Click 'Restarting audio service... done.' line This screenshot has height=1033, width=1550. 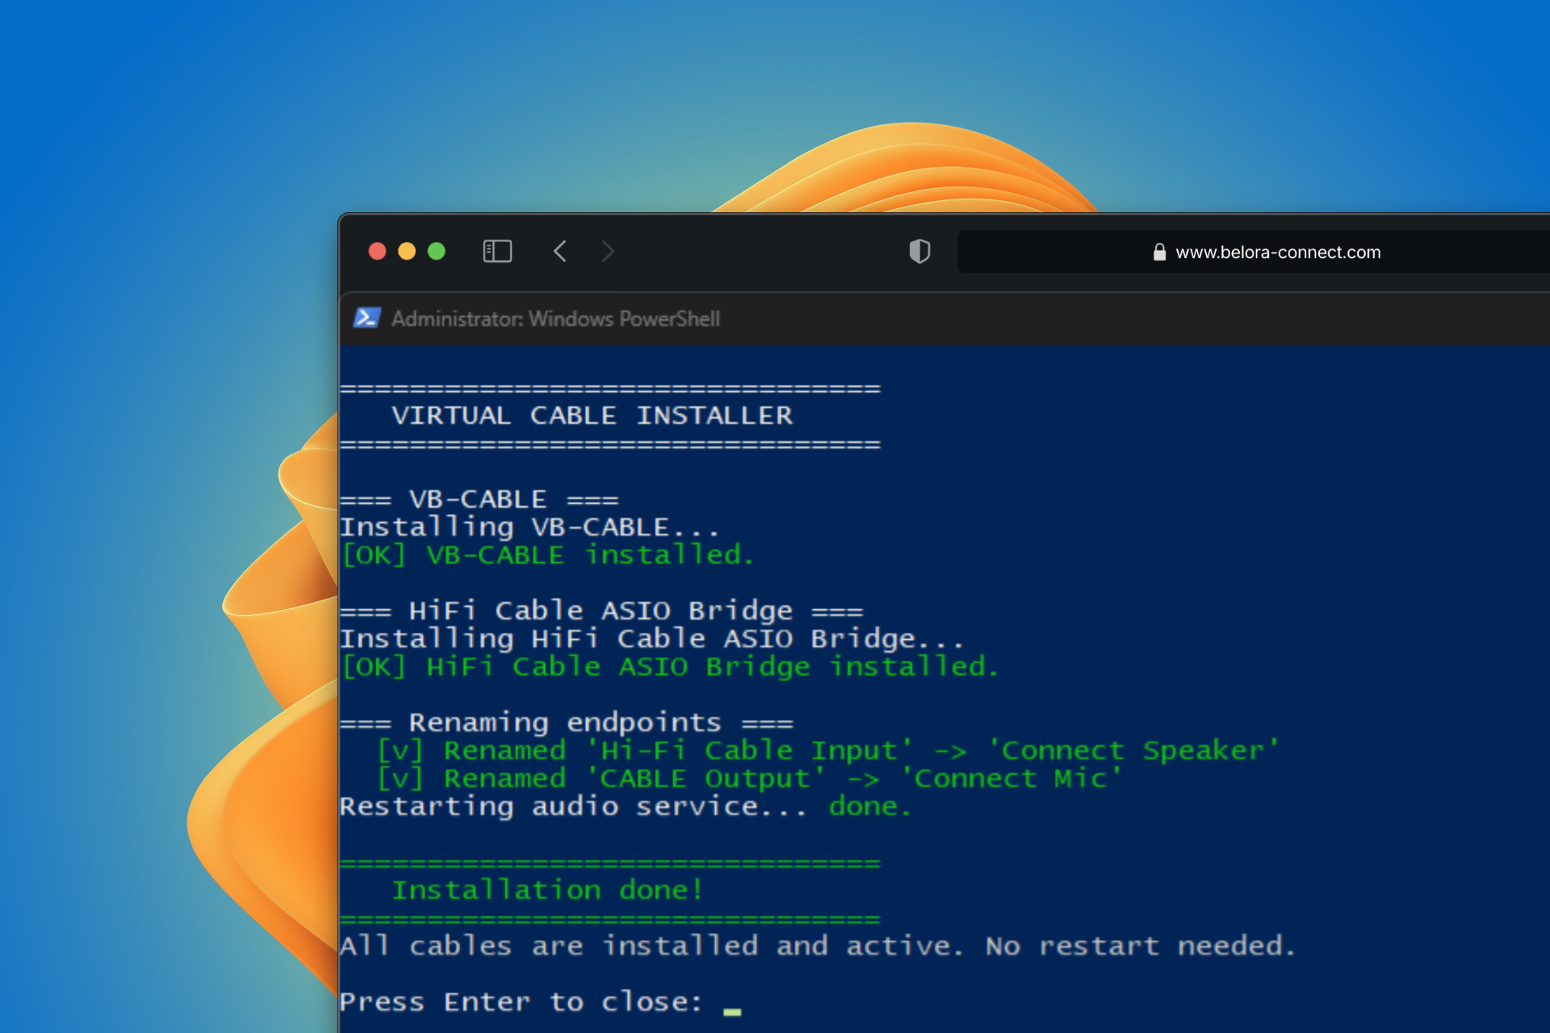pyautogui.click(x=626, y=807)
